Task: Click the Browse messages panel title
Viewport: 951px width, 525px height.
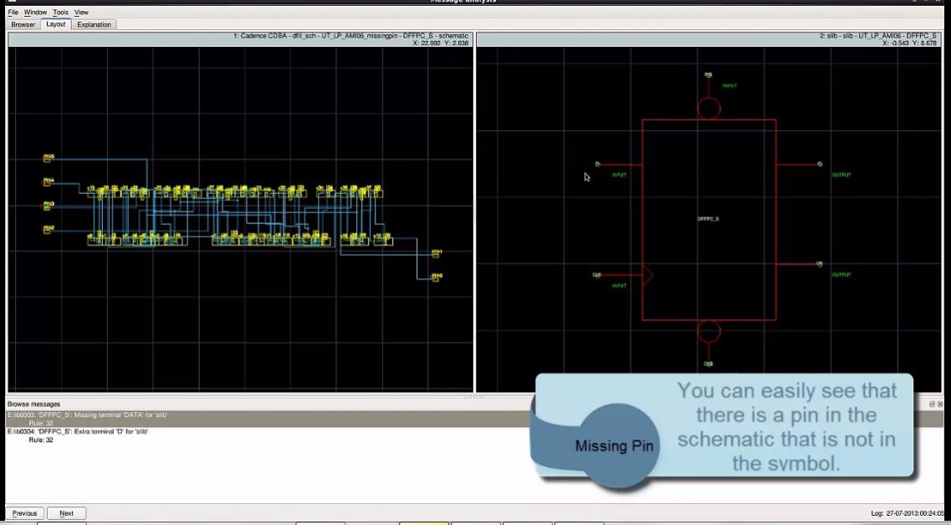Action: [x=34, y=404]
